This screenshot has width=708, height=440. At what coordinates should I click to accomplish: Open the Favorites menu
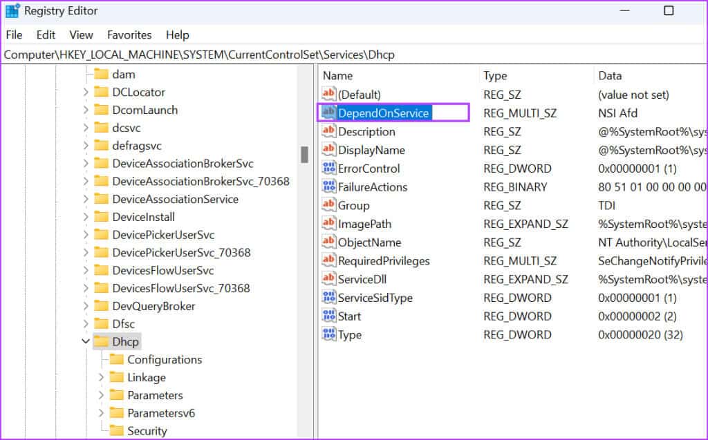point(129,35)
